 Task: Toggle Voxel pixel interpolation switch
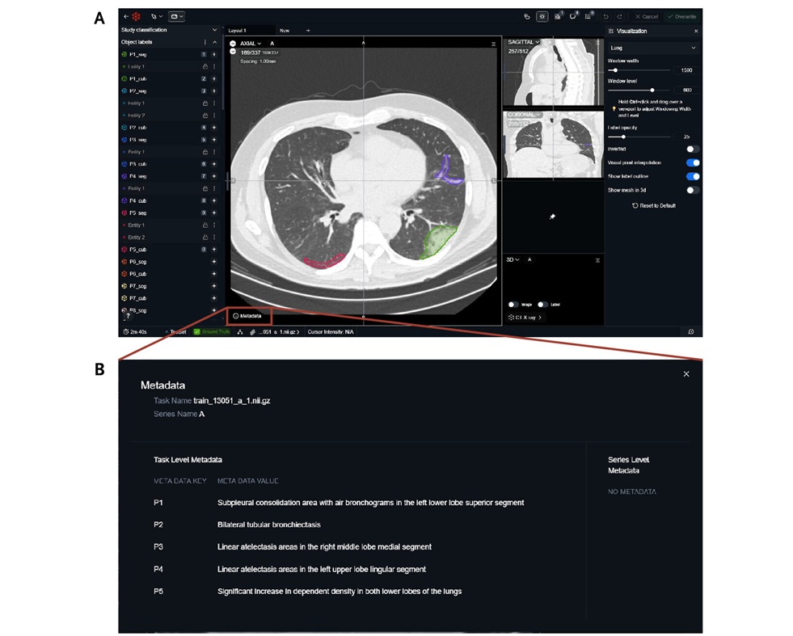pyautogui.click(x=693, y=162)
